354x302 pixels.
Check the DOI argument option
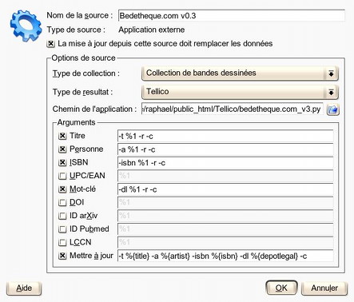coord(62,202)
